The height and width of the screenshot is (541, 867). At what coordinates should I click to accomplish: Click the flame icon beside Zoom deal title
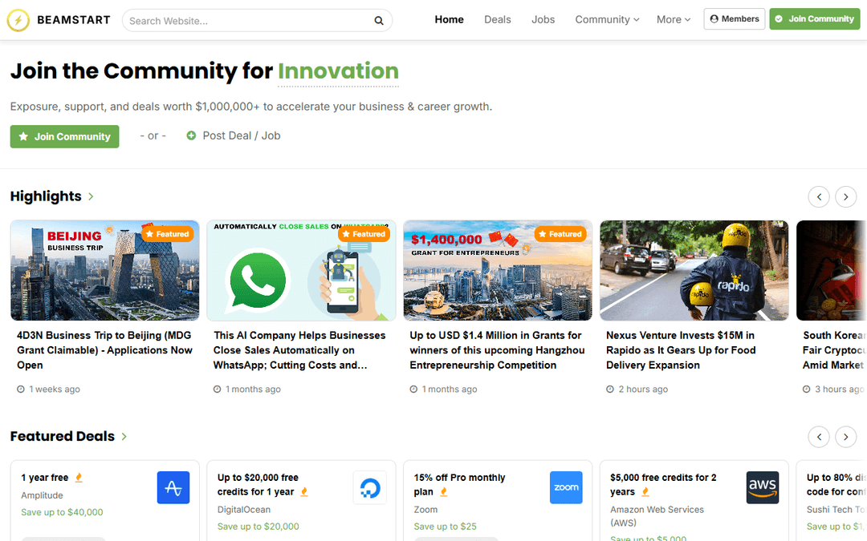click(443, 492)
